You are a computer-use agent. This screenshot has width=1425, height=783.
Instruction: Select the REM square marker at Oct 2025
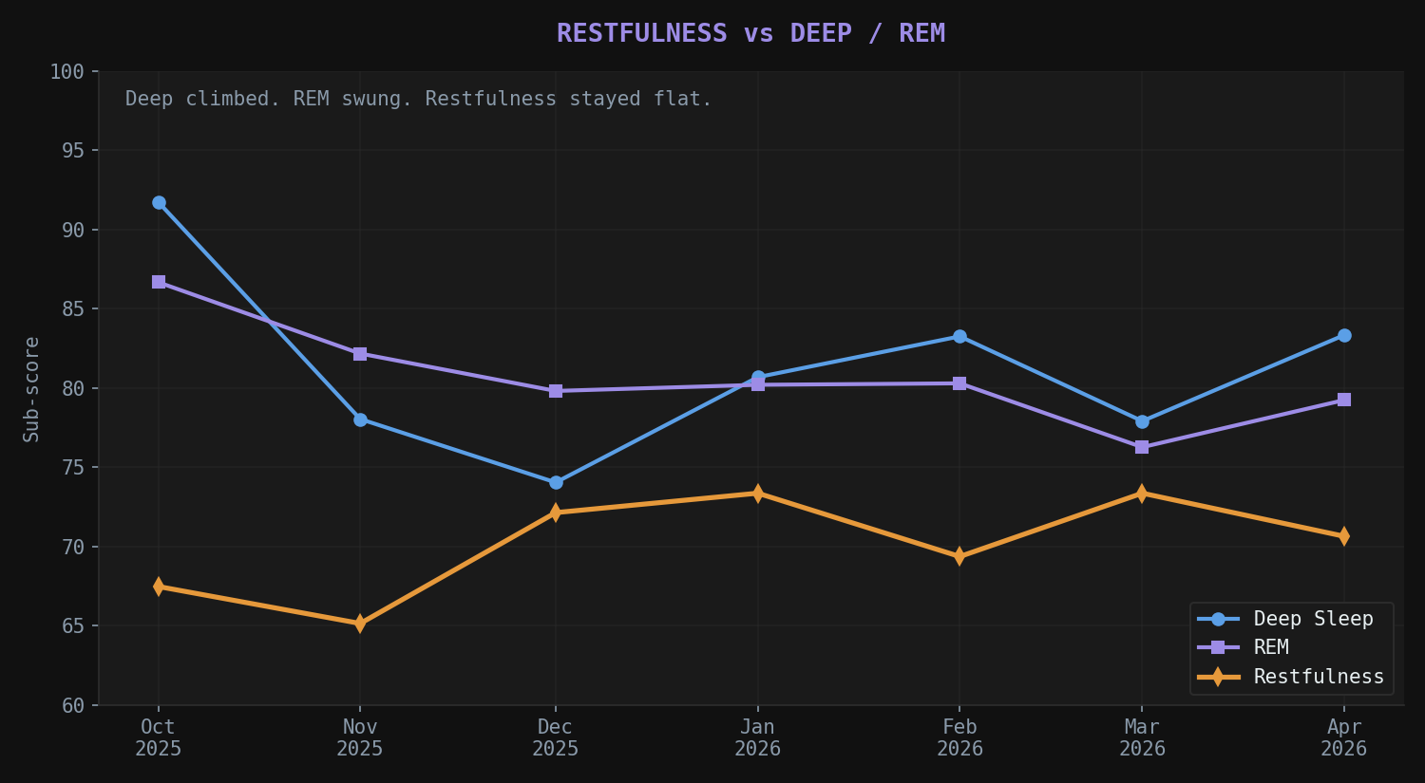(x=159, y=282)
